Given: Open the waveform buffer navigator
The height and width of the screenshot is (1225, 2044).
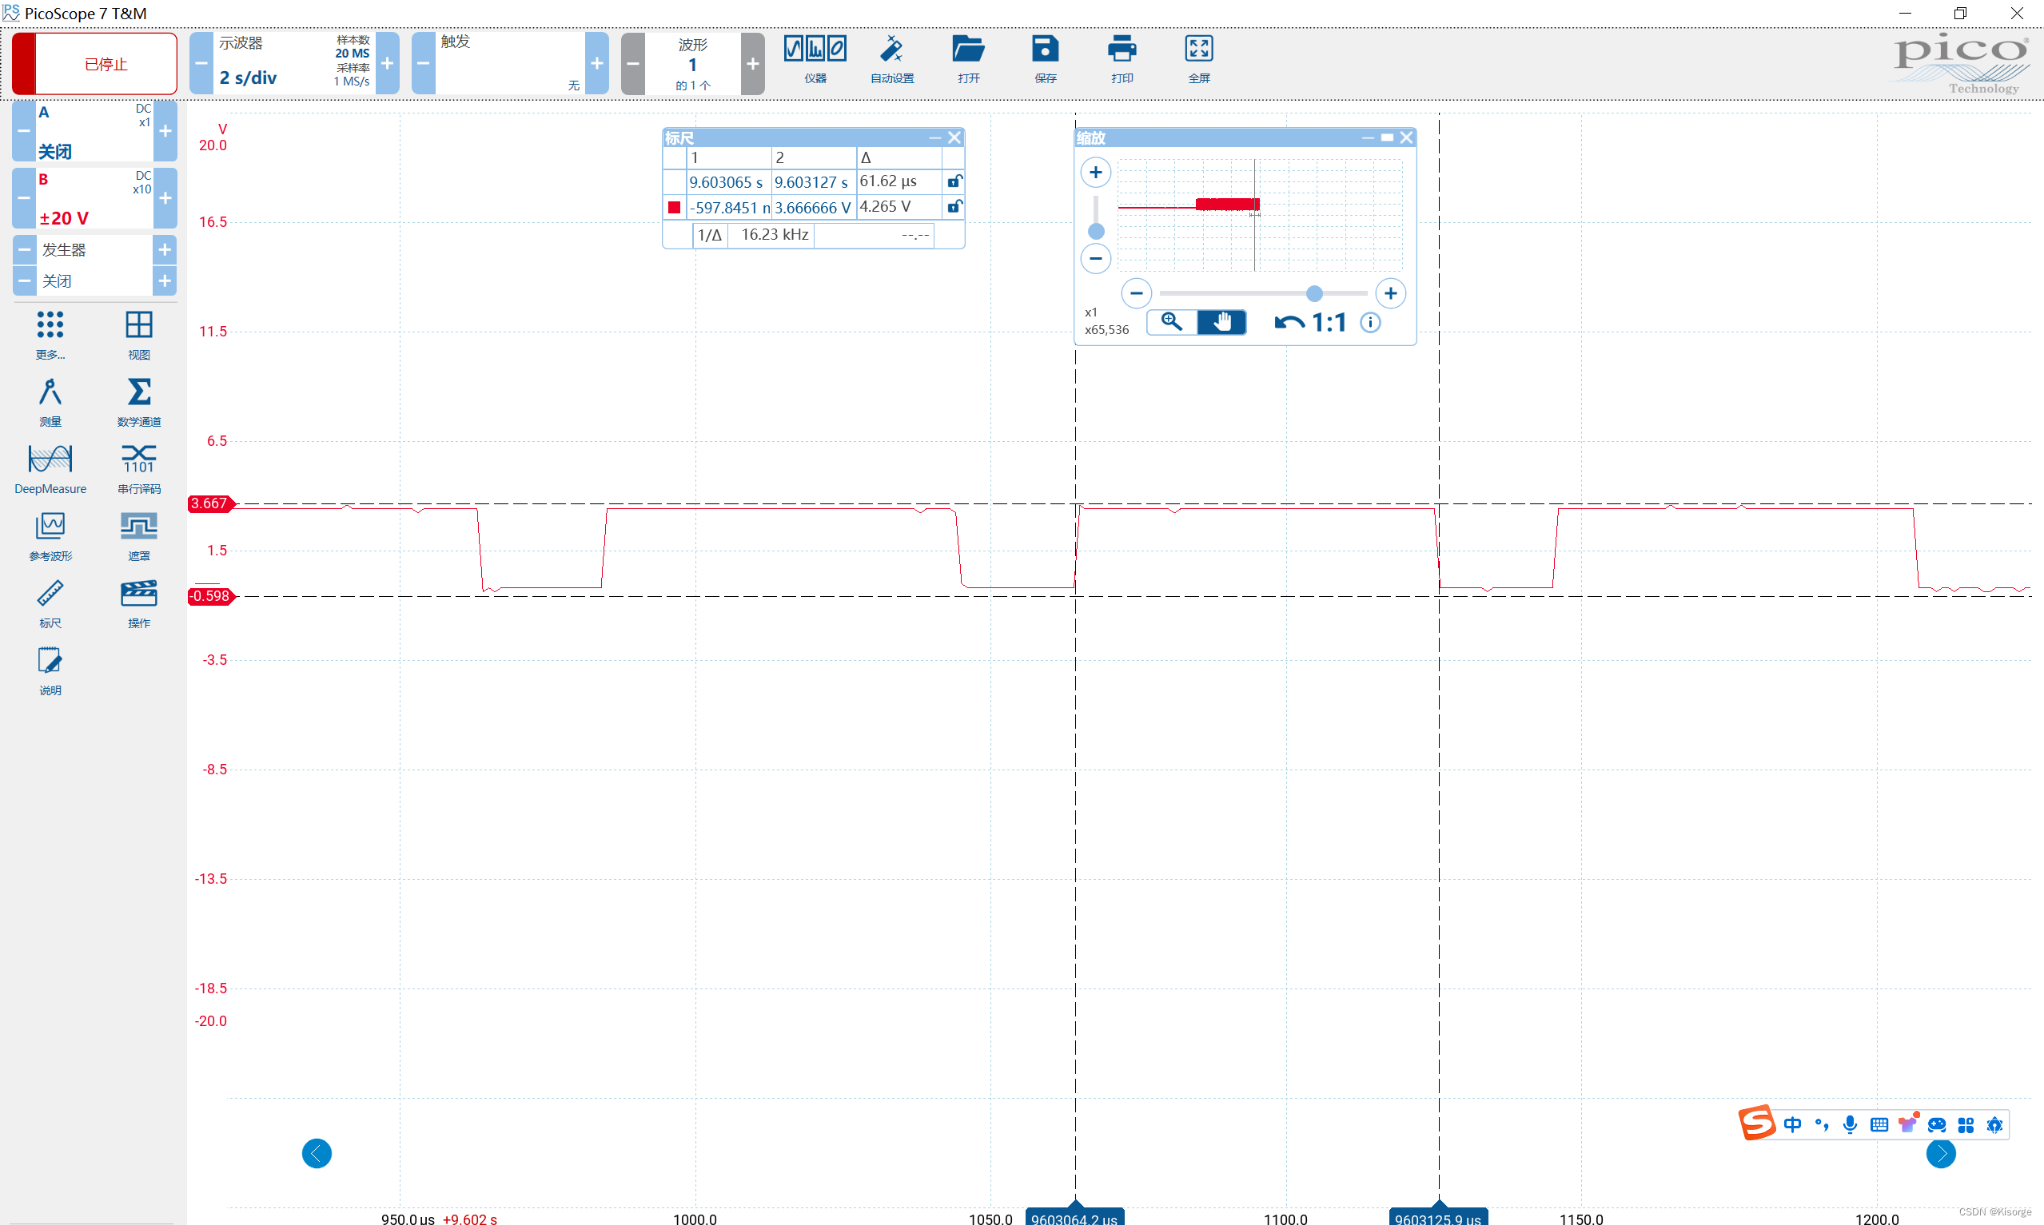Looking at the screenshot, I should (692, 64).
